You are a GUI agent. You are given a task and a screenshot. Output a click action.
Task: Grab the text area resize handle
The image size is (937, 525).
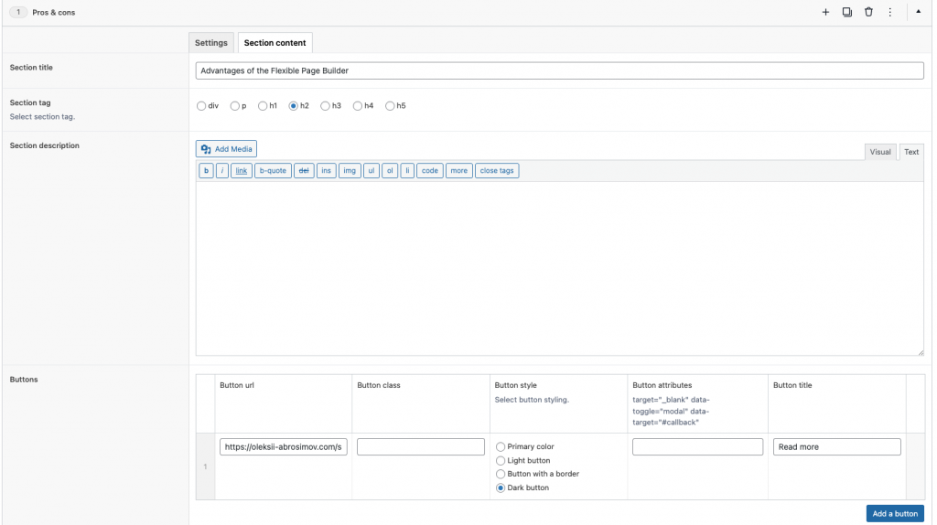(x=921, y=352)
